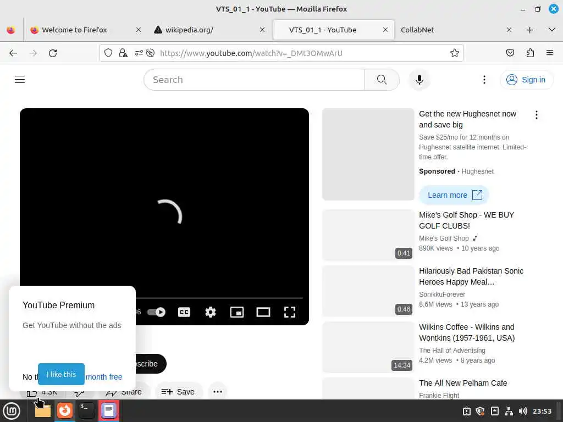Image resolution: width=563 pixels, height=422 pixels.
Task: Open the Firefox application menu
Action: point(550,53)
